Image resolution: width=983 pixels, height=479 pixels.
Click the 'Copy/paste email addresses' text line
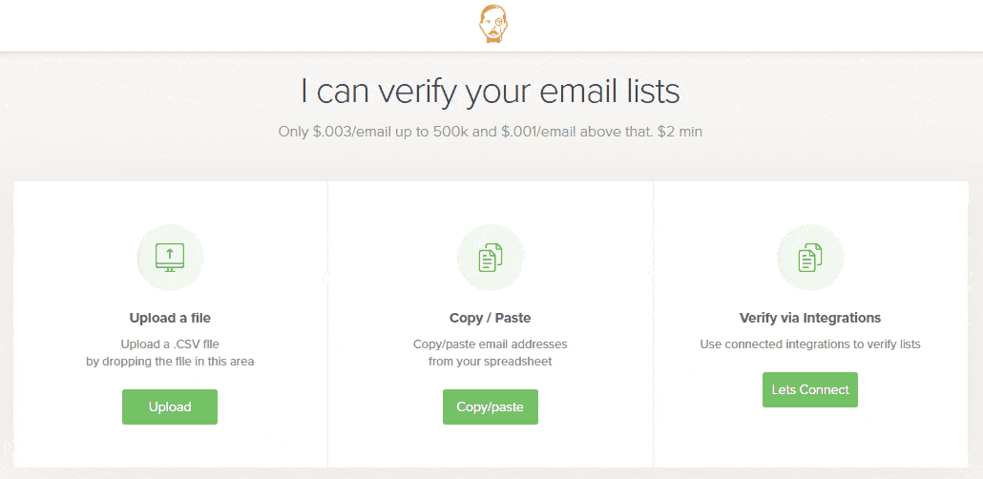[491, 344]
